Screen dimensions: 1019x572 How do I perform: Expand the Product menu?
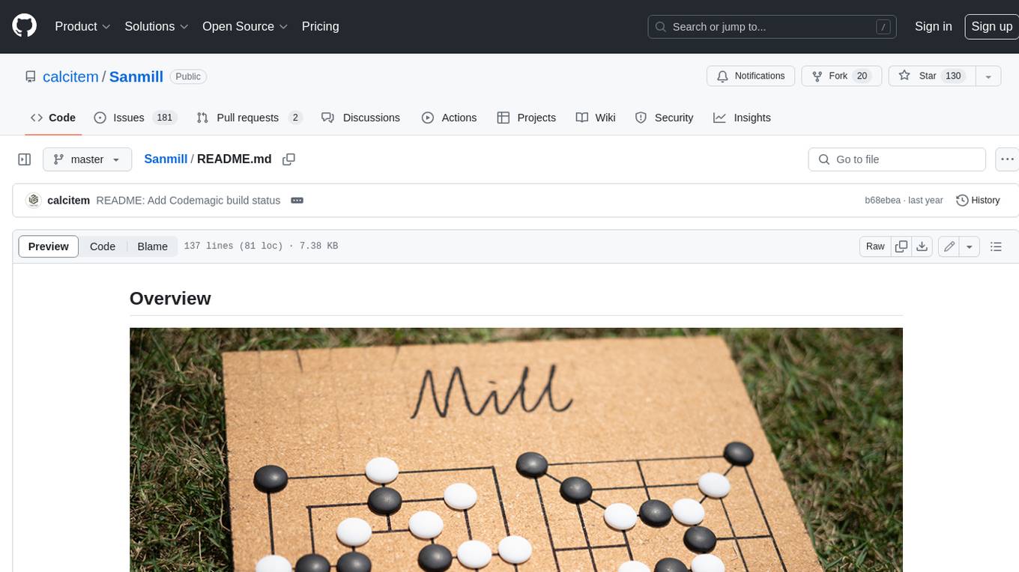pyautogui.click(x=82, y=26)
